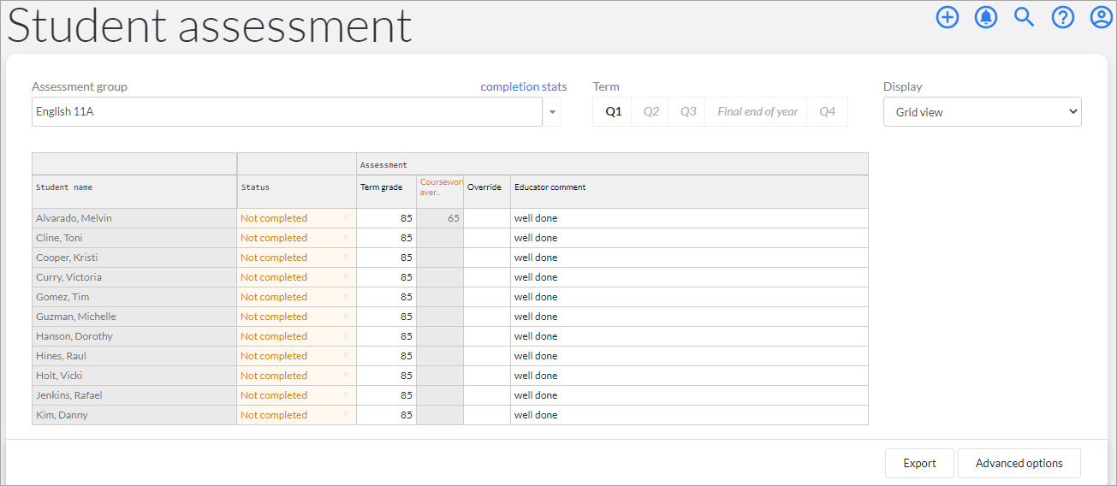The height and width of the screenshot is (486, 1117).
Task: Select student Guzman, Michelle
Action: 134,317
